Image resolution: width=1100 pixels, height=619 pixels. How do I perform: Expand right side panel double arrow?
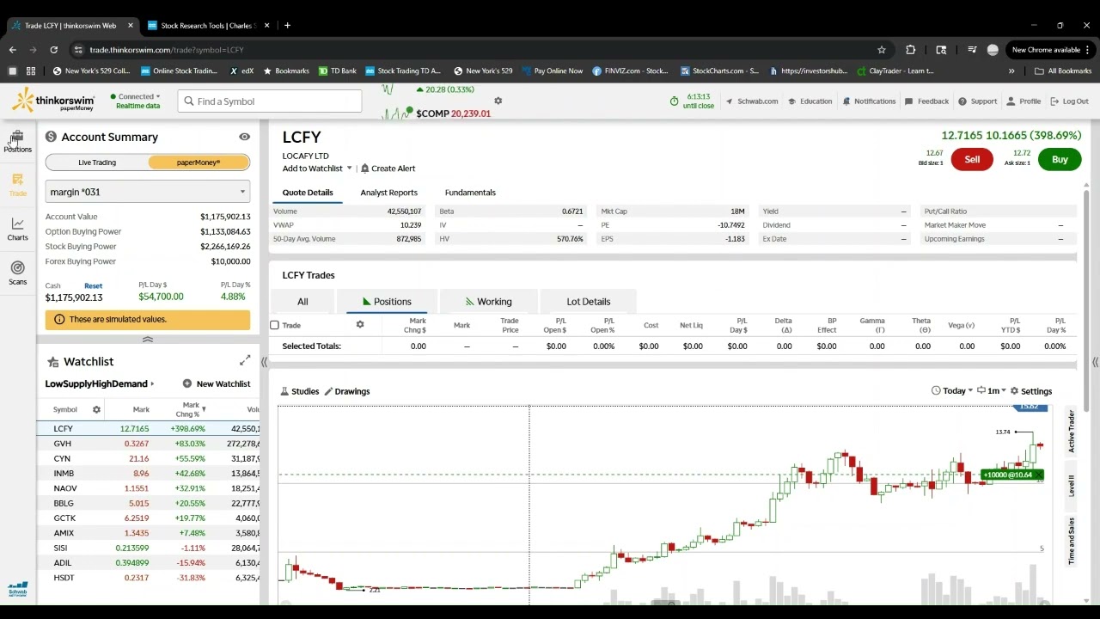point(1095,363)
